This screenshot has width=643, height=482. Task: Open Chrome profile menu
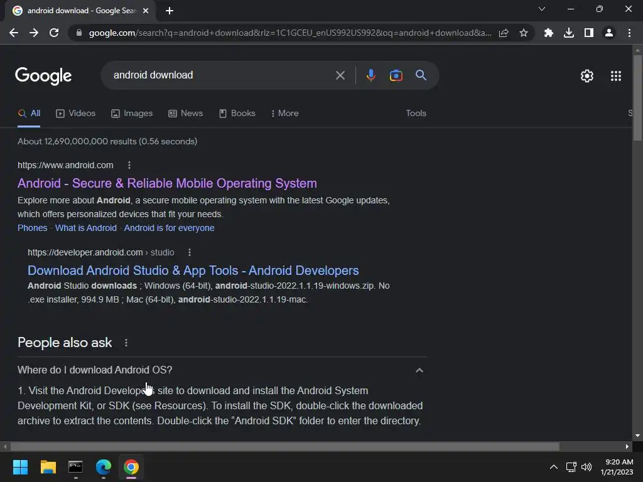pos(609,33)
